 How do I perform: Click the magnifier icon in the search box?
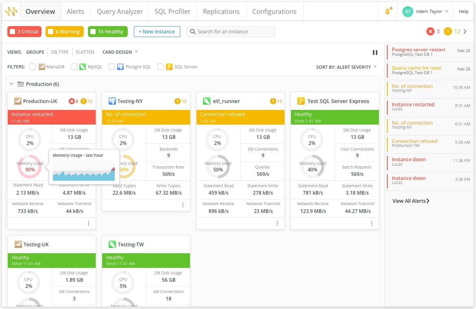pyautogui.click(x=193, y=32)
